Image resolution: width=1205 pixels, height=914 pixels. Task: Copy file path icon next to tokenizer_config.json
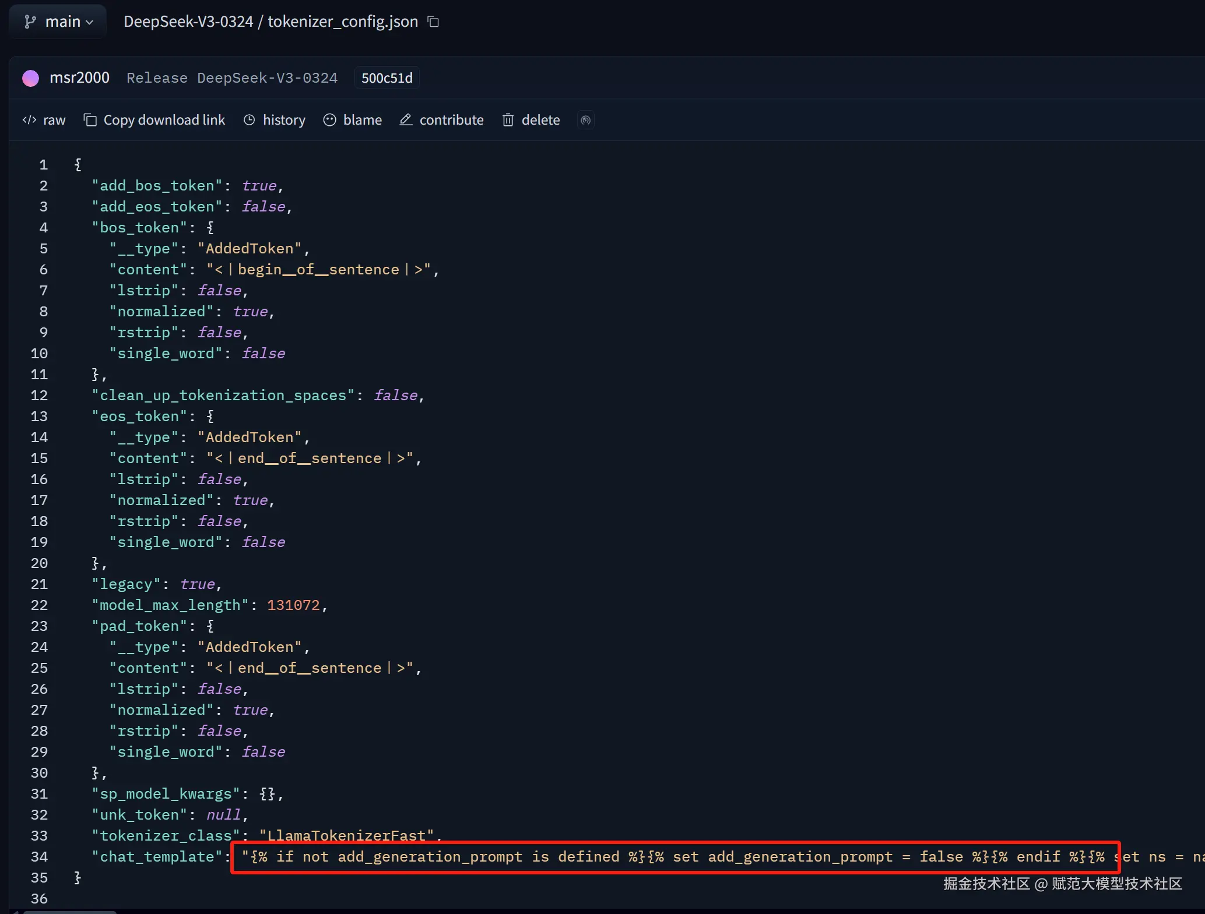(x=433, y=22)
